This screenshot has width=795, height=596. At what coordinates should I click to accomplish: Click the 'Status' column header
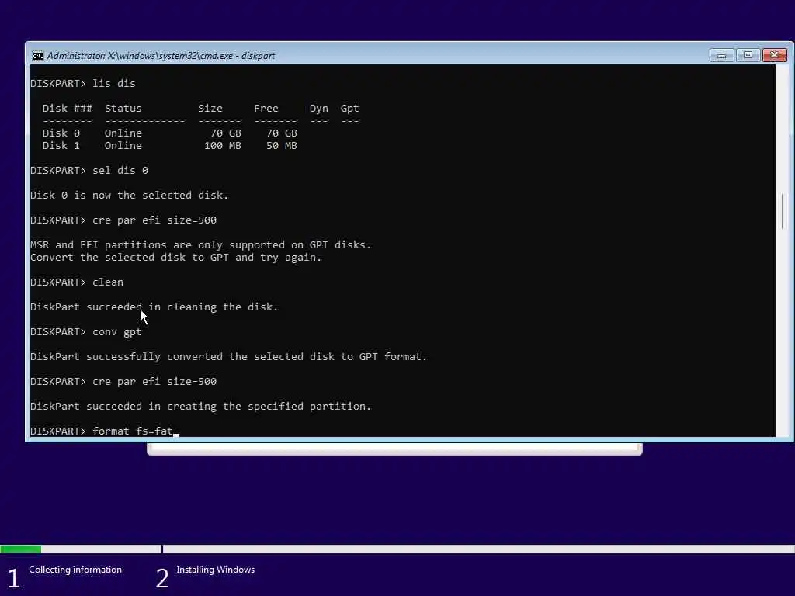123,108
